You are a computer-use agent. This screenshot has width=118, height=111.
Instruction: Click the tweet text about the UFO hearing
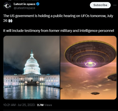pos(58,18)
